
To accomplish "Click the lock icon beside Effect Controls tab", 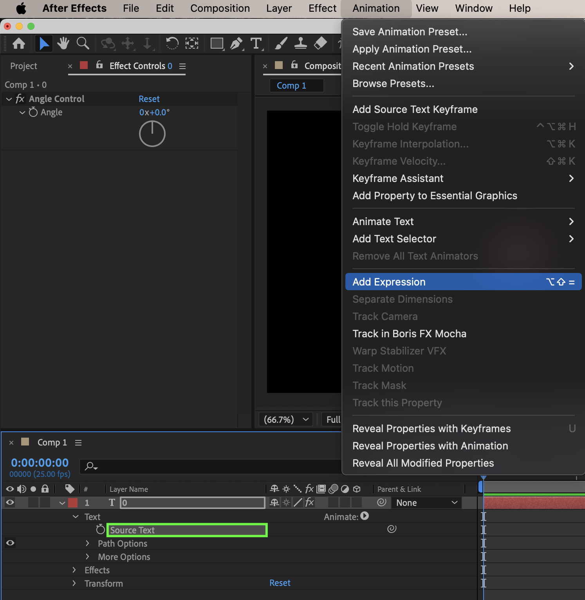I will (x=99, y=65).
